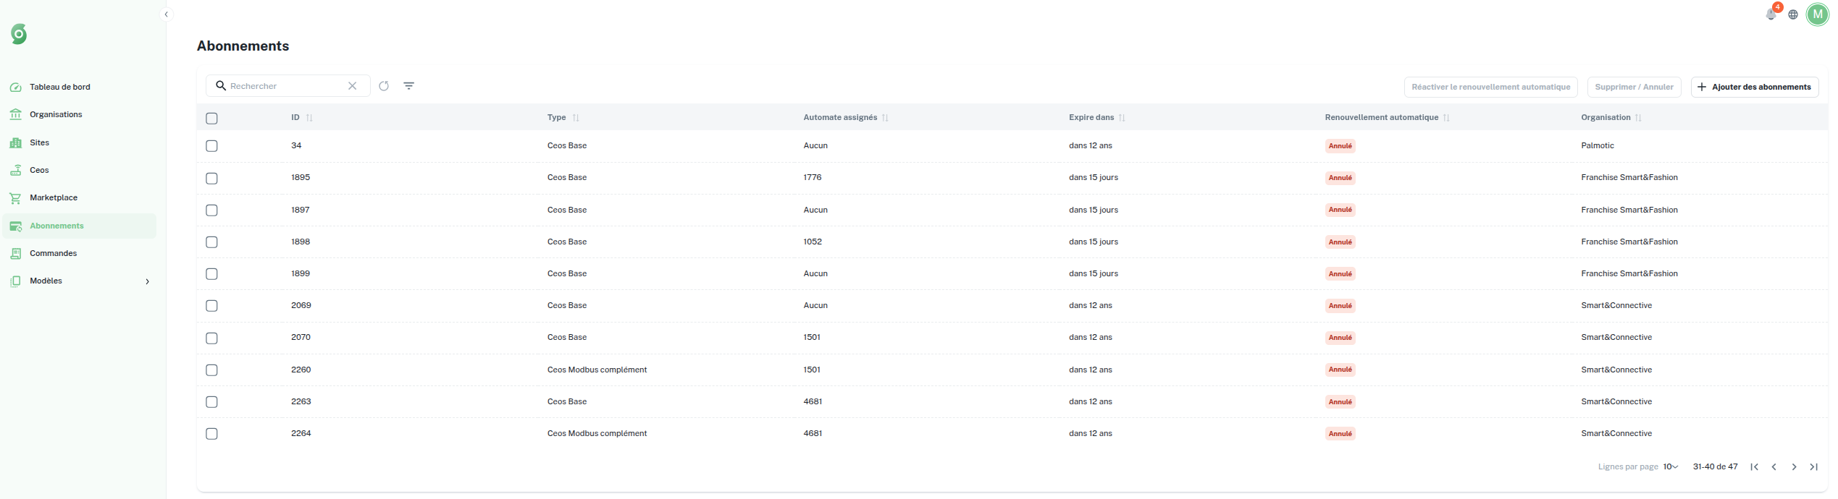Viewport: 1838px width, 499px height.
Task: Click the Ajouter des abonnements button
Action: pyautogui.click(x=1754, y=87)
